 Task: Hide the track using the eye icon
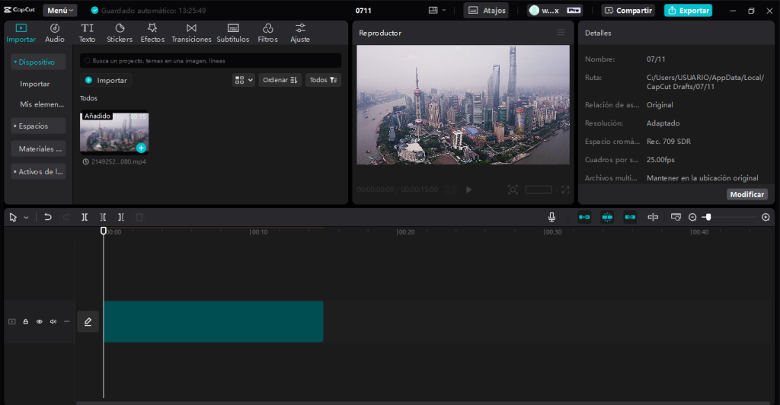[40, 322]
